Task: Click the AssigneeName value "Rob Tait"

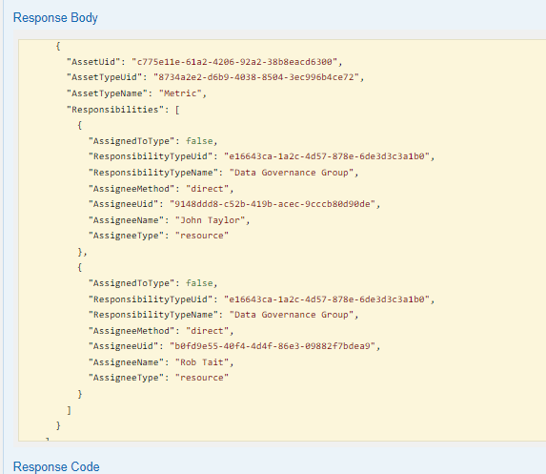Action: click(202, 362)
